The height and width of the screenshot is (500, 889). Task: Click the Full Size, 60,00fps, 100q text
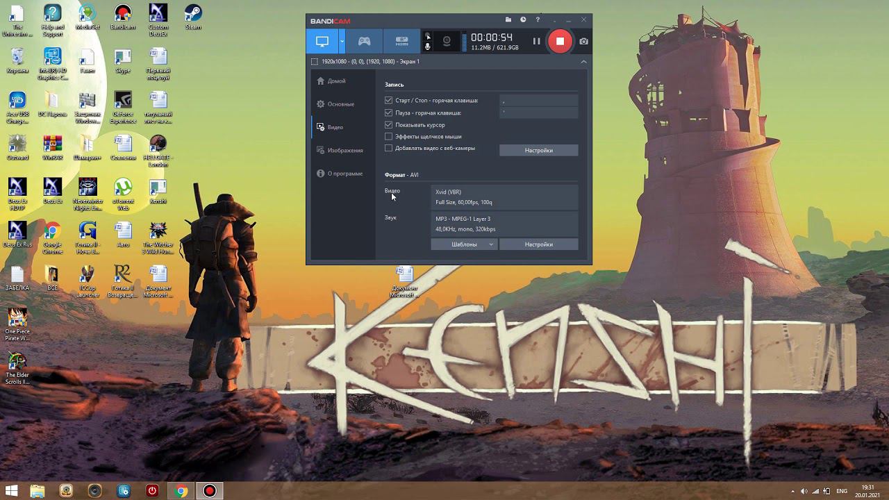pos(464,203)
